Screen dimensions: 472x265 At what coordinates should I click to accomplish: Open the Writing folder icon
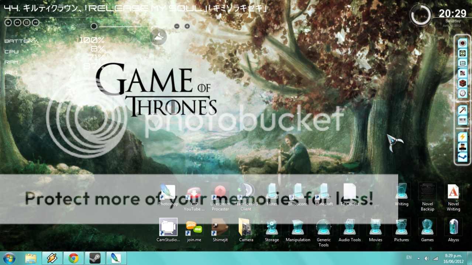[x=402, y=195]
